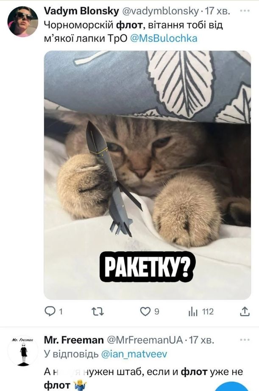Share the cat tweet via share icon
The image size is (259, 391).
[x=245, y=312]
